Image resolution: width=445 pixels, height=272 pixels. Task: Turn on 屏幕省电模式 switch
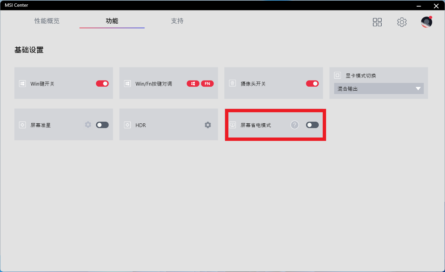click(x=312, y=125)
